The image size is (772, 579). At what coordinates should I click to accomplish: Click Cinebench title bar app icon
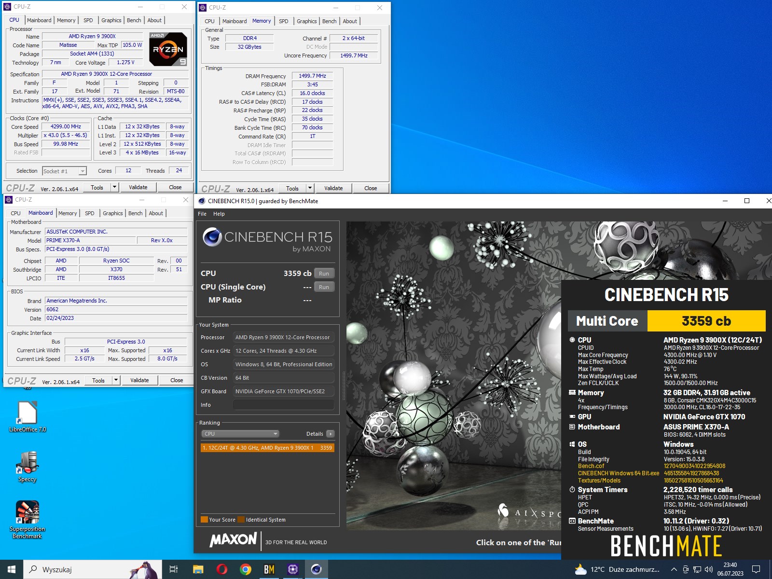[x=202, y=201]
